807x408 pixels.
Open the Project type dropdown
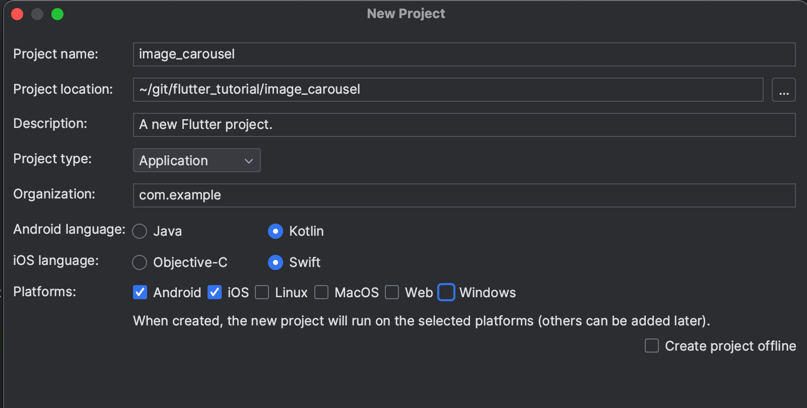coord(196,160)
